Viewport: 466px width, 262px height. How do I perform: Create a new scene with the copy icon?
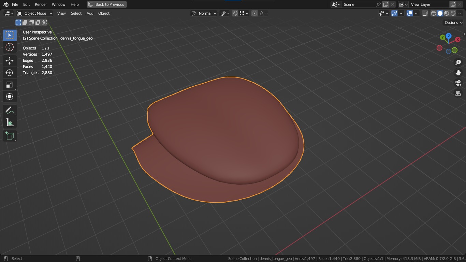[x=386, y=4]
